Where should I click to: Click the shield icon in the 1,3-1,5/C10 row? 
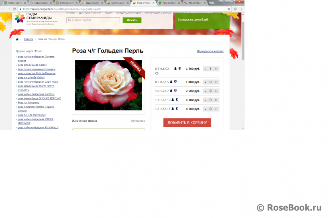(177, 100)
